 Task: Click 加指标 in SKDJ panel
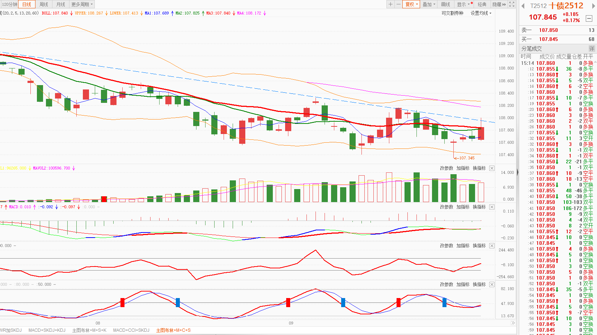(x=463, y=284)
